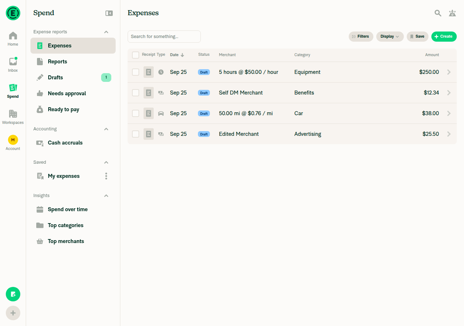Click the receipt thumbnail on Equipment row

pos(149,72)
